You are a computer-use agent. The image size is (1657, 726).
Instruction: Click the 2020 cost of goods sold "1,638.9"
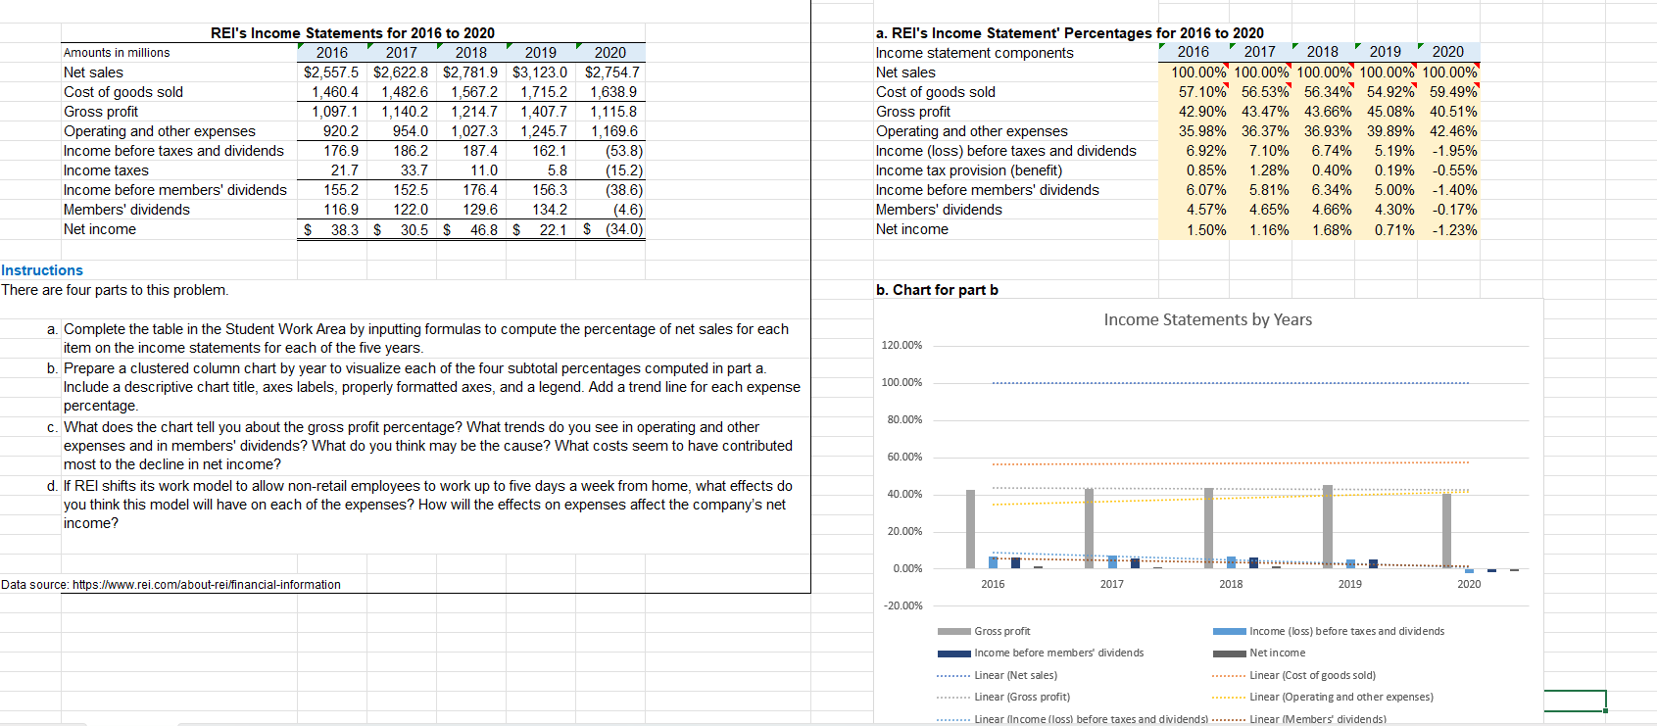[x=613, y=92]
